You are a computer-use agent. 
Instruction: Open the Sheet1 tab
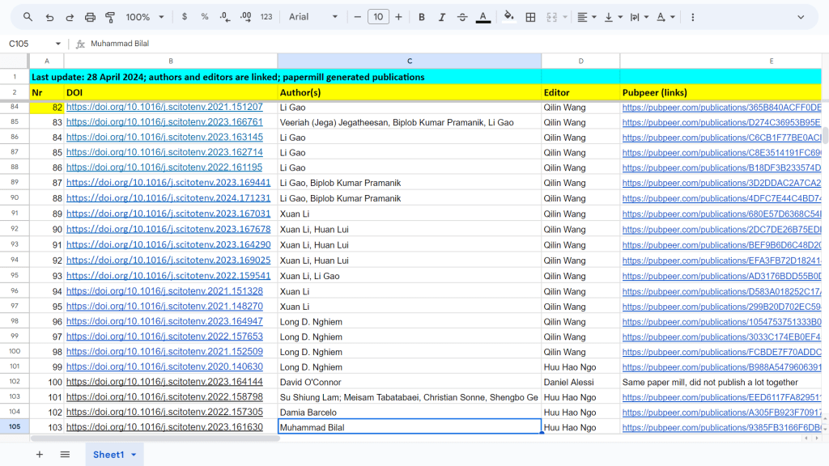point(108,455)
